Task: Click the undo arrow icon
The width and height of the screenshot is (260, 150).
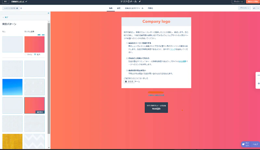Action: (254, 8)
